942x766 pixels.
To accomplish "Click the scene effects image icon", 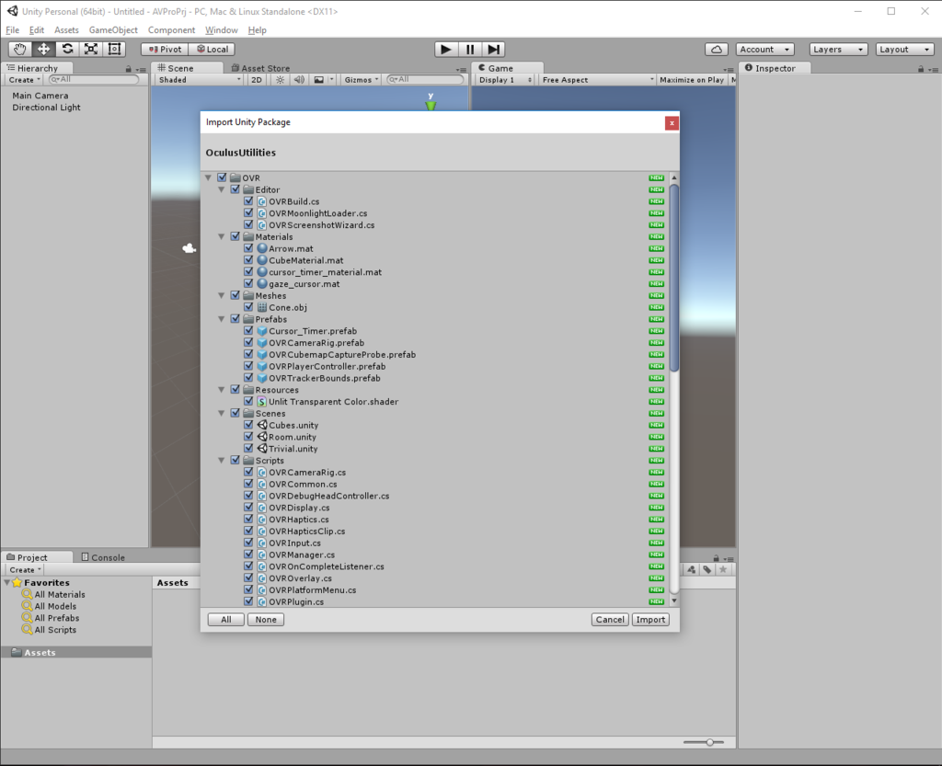I will [319, 79].
